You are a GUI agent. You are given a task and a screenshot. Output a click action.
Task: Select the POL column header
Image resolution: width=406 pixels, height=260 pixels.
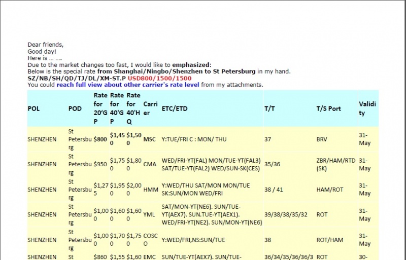click(x=33, y=108)
